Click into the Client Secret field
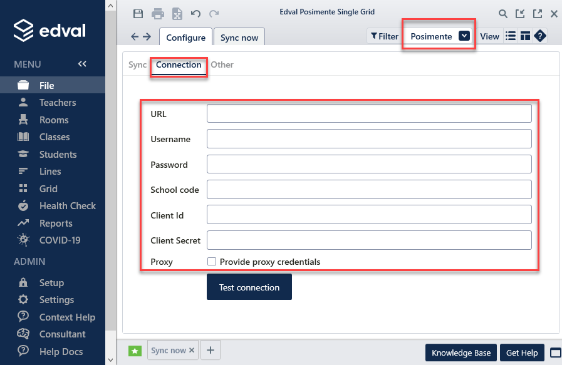This screenshot has width=562, height=365. (x=369, y=240)
